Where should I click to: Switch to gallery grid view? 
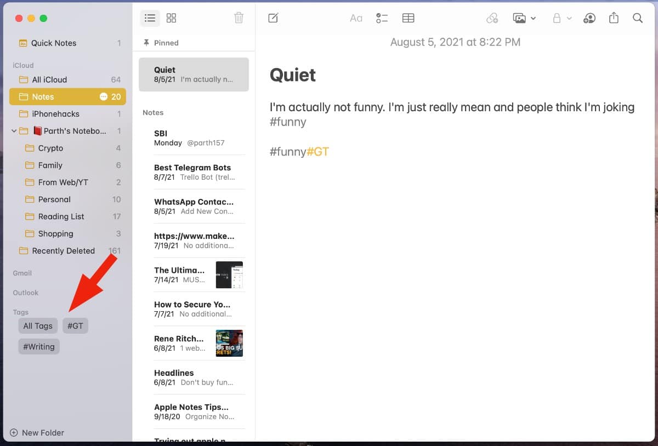pos(171,18)
